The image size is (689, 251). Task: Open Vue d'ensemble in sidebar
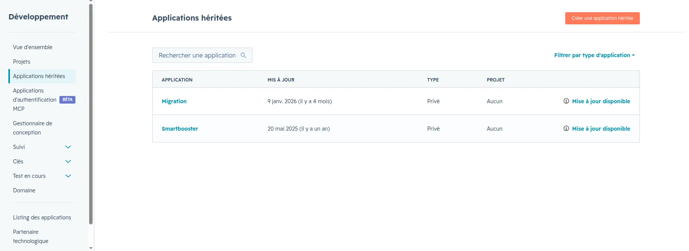pos(33,47)
